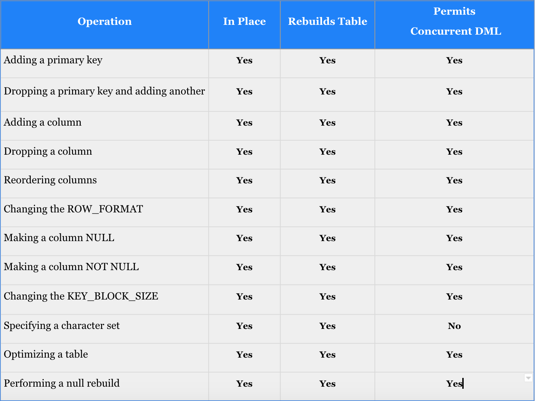Image resolution: width=535 pixels, height=401 pixels.
Task: Select the In Place header cell
Action: tap(244, 22)
